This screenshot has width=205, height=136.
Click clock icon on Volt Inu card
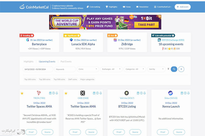click(x=141, y=93)
